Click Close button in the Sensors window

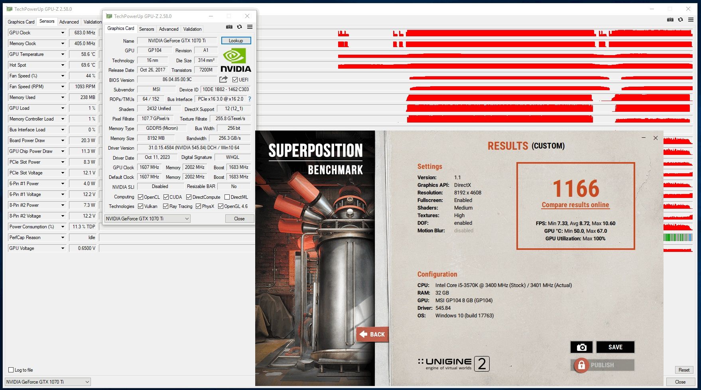(680, 382)
